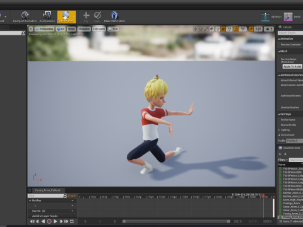Click the Search Details input field
Viewport: 303px width, 227px height.
[290, 33]
